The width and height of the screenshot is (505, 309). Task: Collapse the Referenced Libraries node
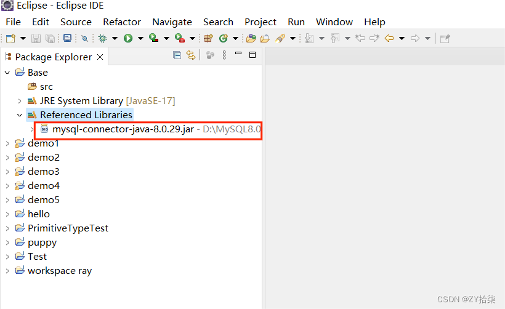coord(20,115)
